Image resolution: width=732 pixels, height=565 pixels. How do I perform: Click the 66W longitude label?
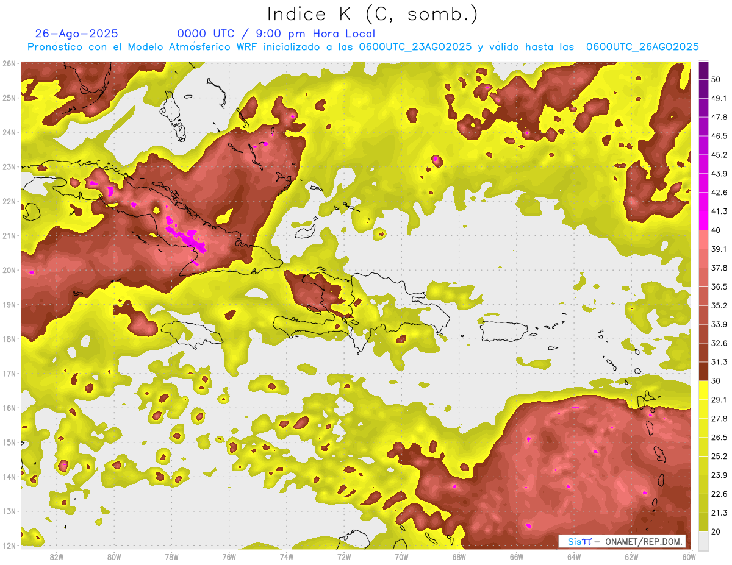517,557
